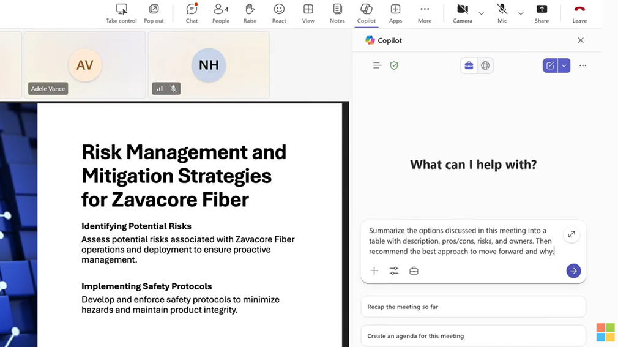Close the Copilot panel

(581, 40)
